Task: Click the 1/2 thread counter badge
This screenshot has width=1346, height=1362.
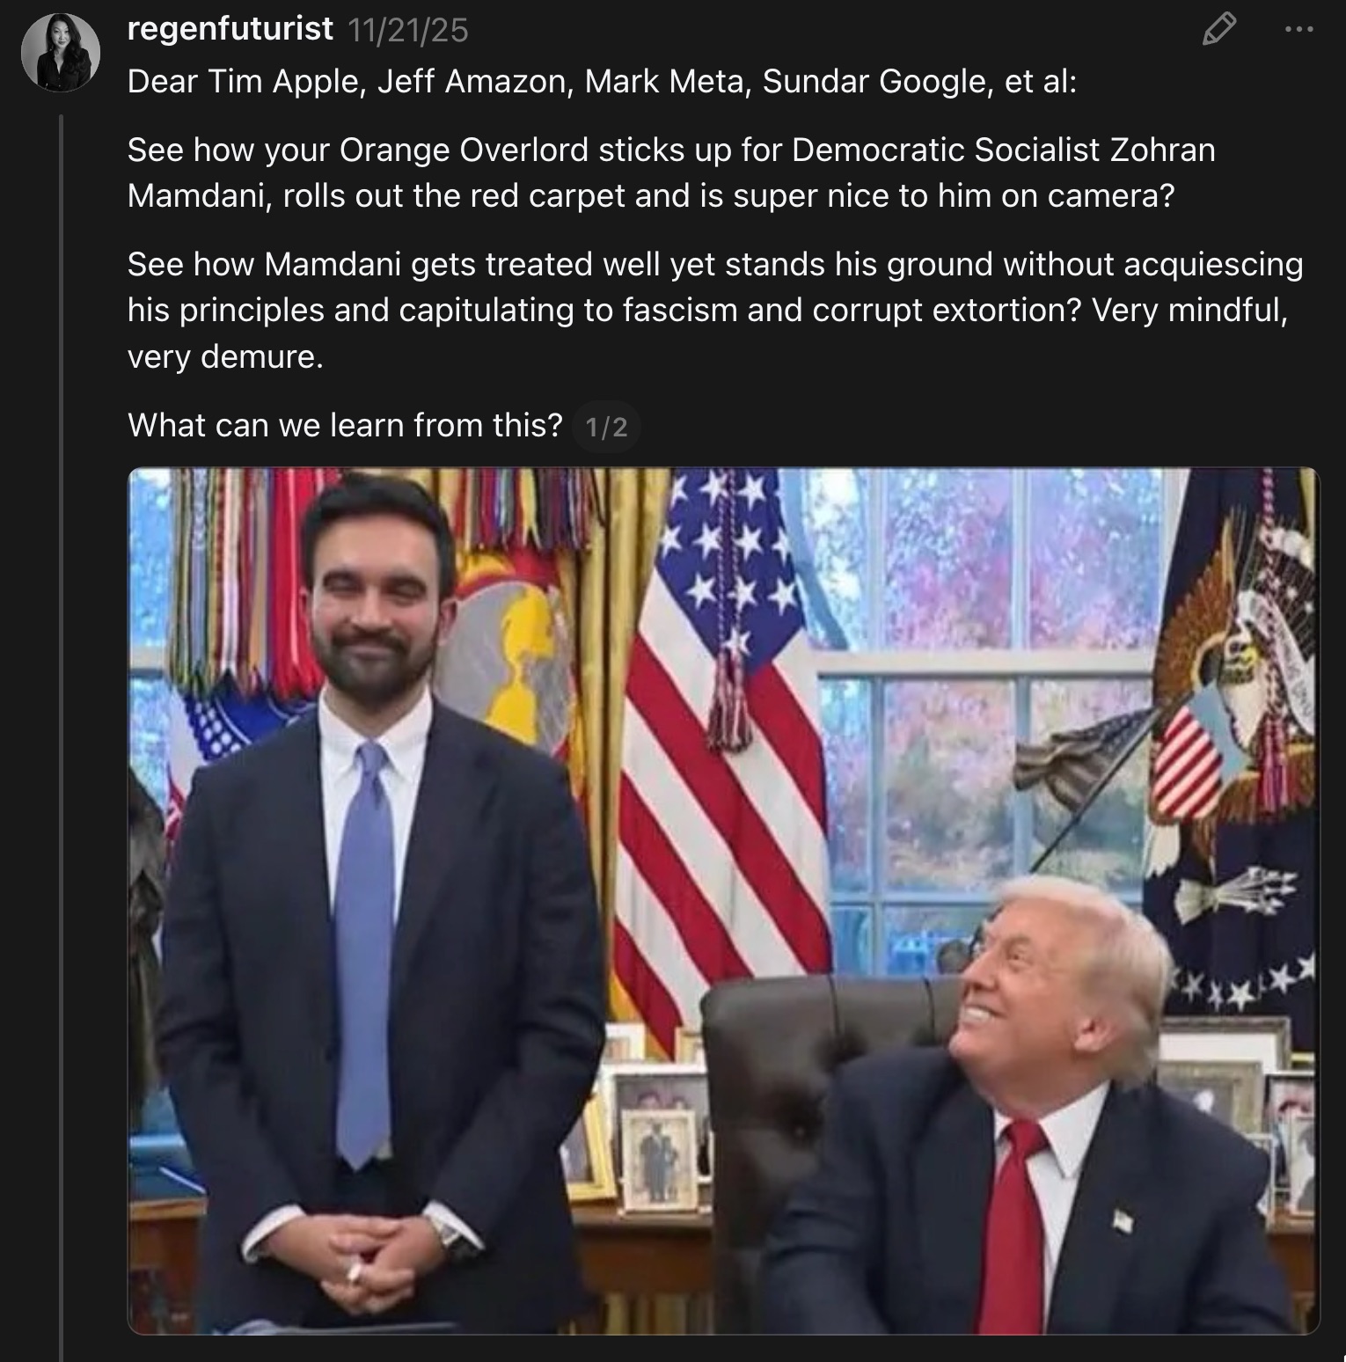Action: point(606,428)
